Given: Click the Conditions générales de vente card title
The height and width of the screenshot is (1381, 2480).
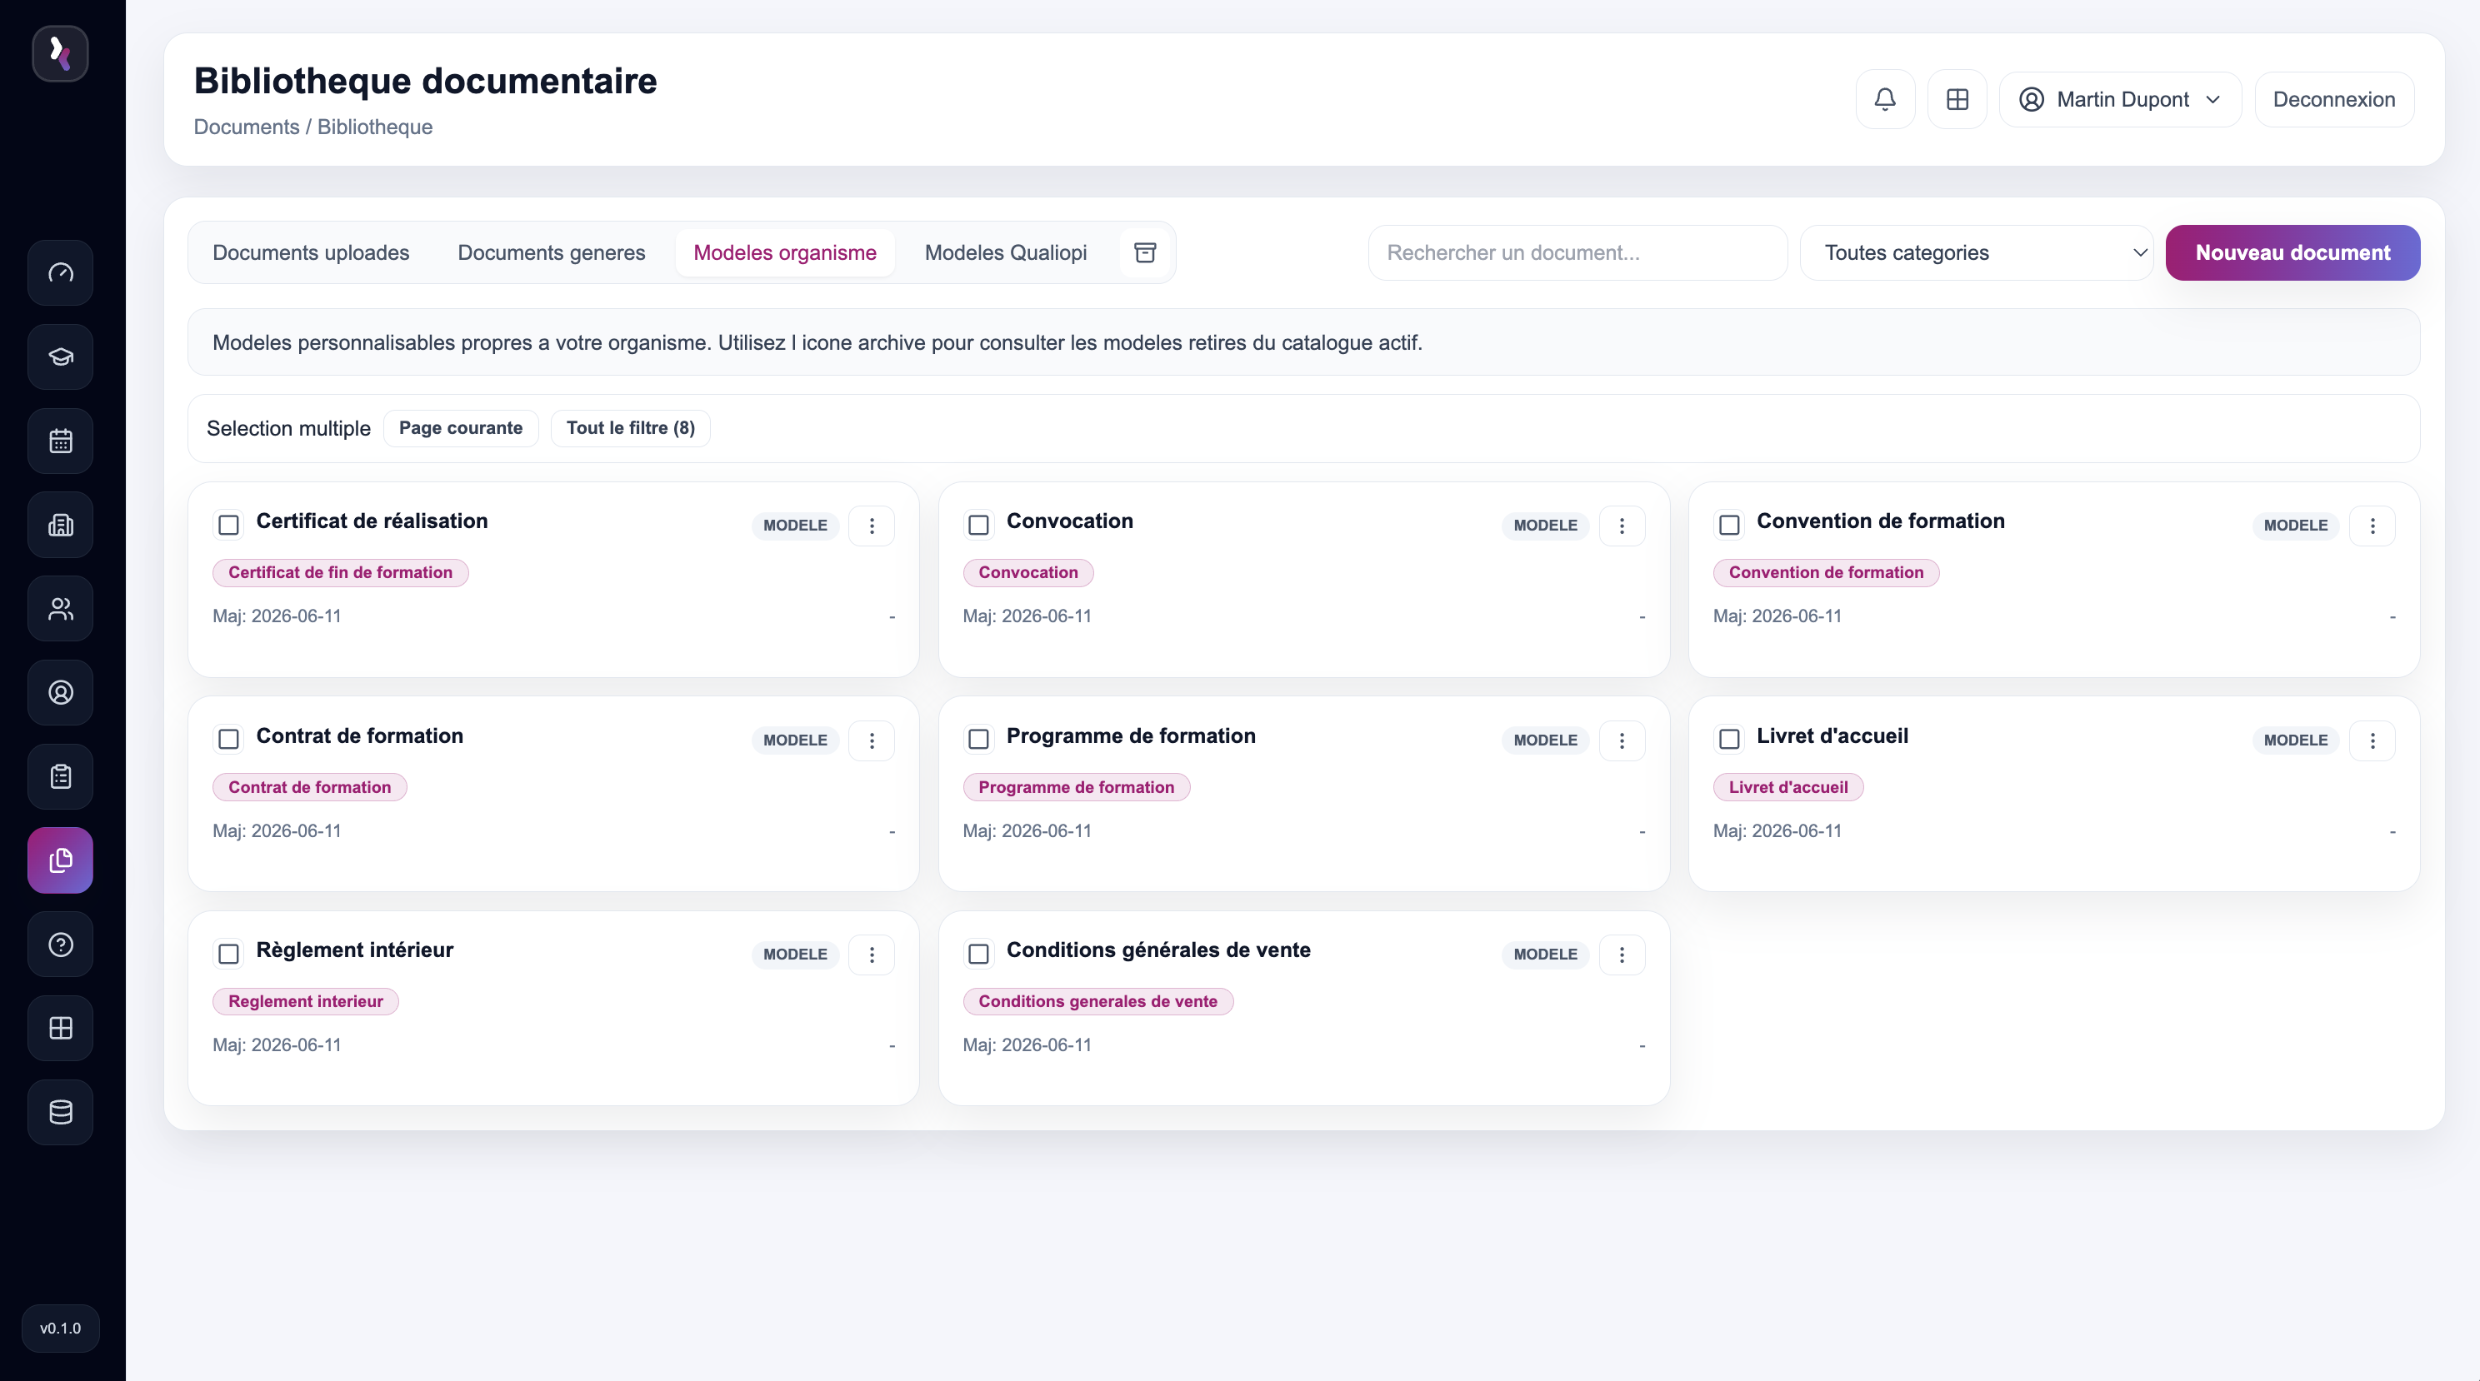Looking at the screenshot, I should (1158, 950).
